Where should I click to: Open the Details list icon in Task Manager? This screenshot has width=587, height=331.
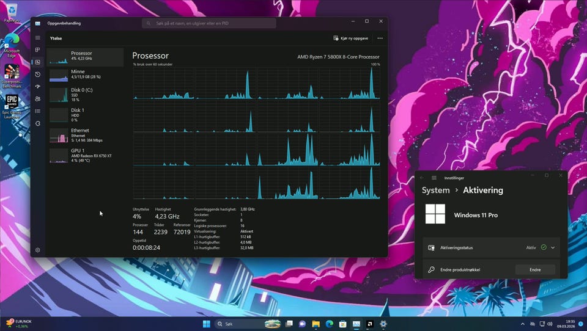click(37, 111)
